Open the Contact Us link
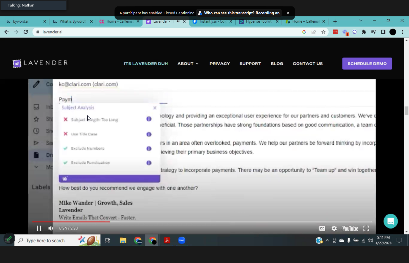 pos(308,63)
